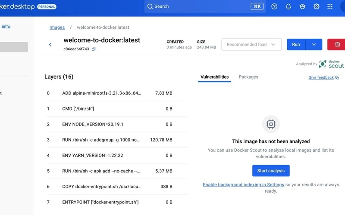345x215 pixels.
Task: Select layer 3 RUN addgroup -g 1000
Action: pos(117,140)
